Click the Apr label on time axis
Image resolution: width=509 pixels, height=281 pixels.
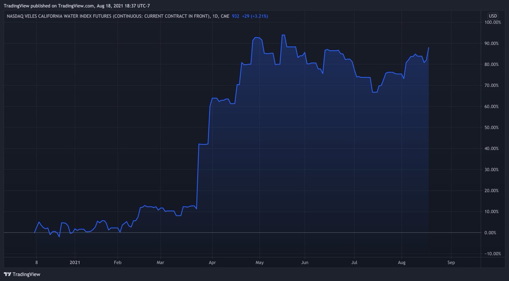213,262
